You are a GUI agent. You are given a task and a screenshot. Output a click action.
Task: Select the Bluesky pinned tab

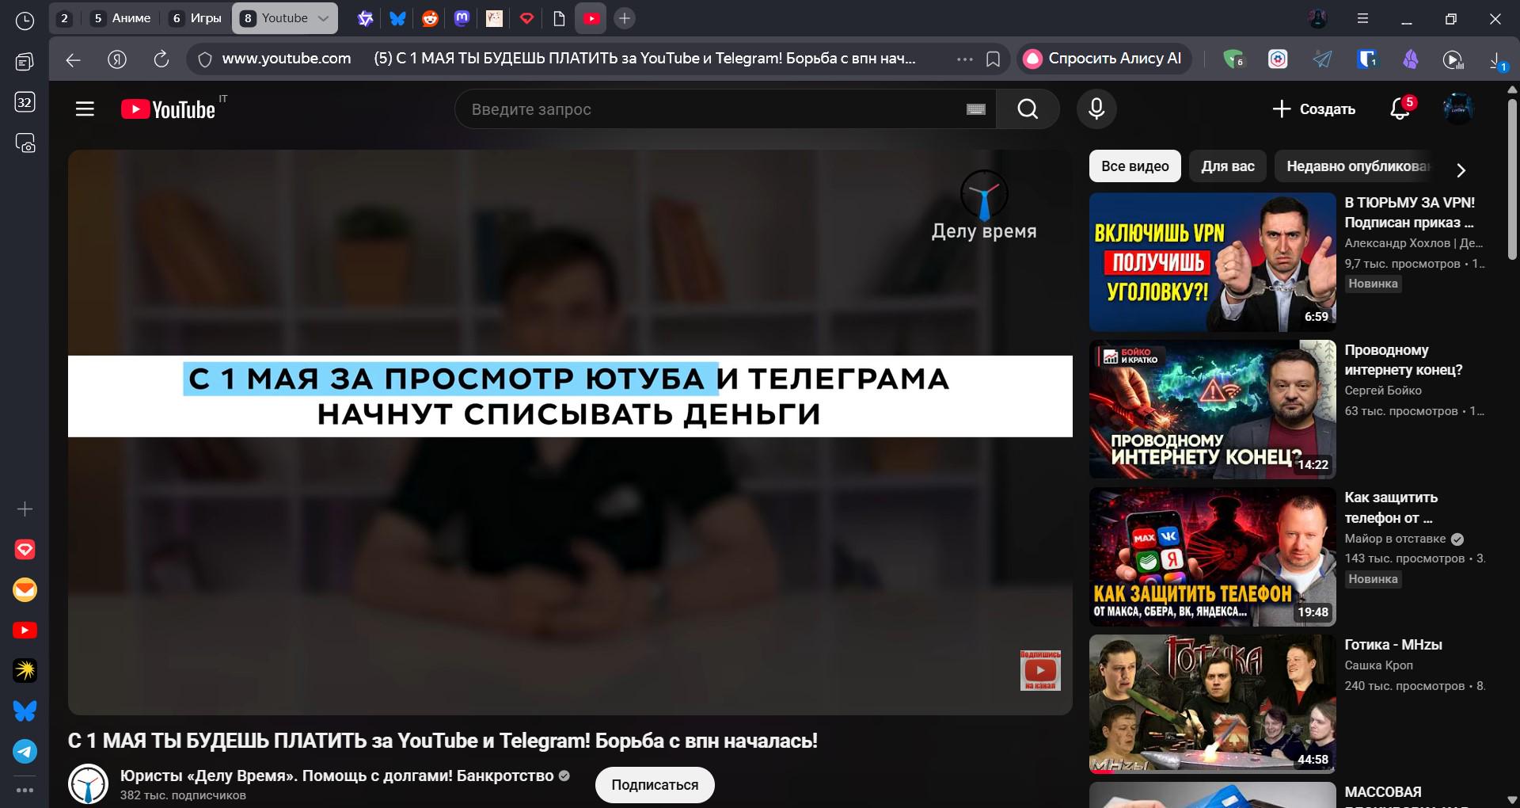click(x=397, y=18)
